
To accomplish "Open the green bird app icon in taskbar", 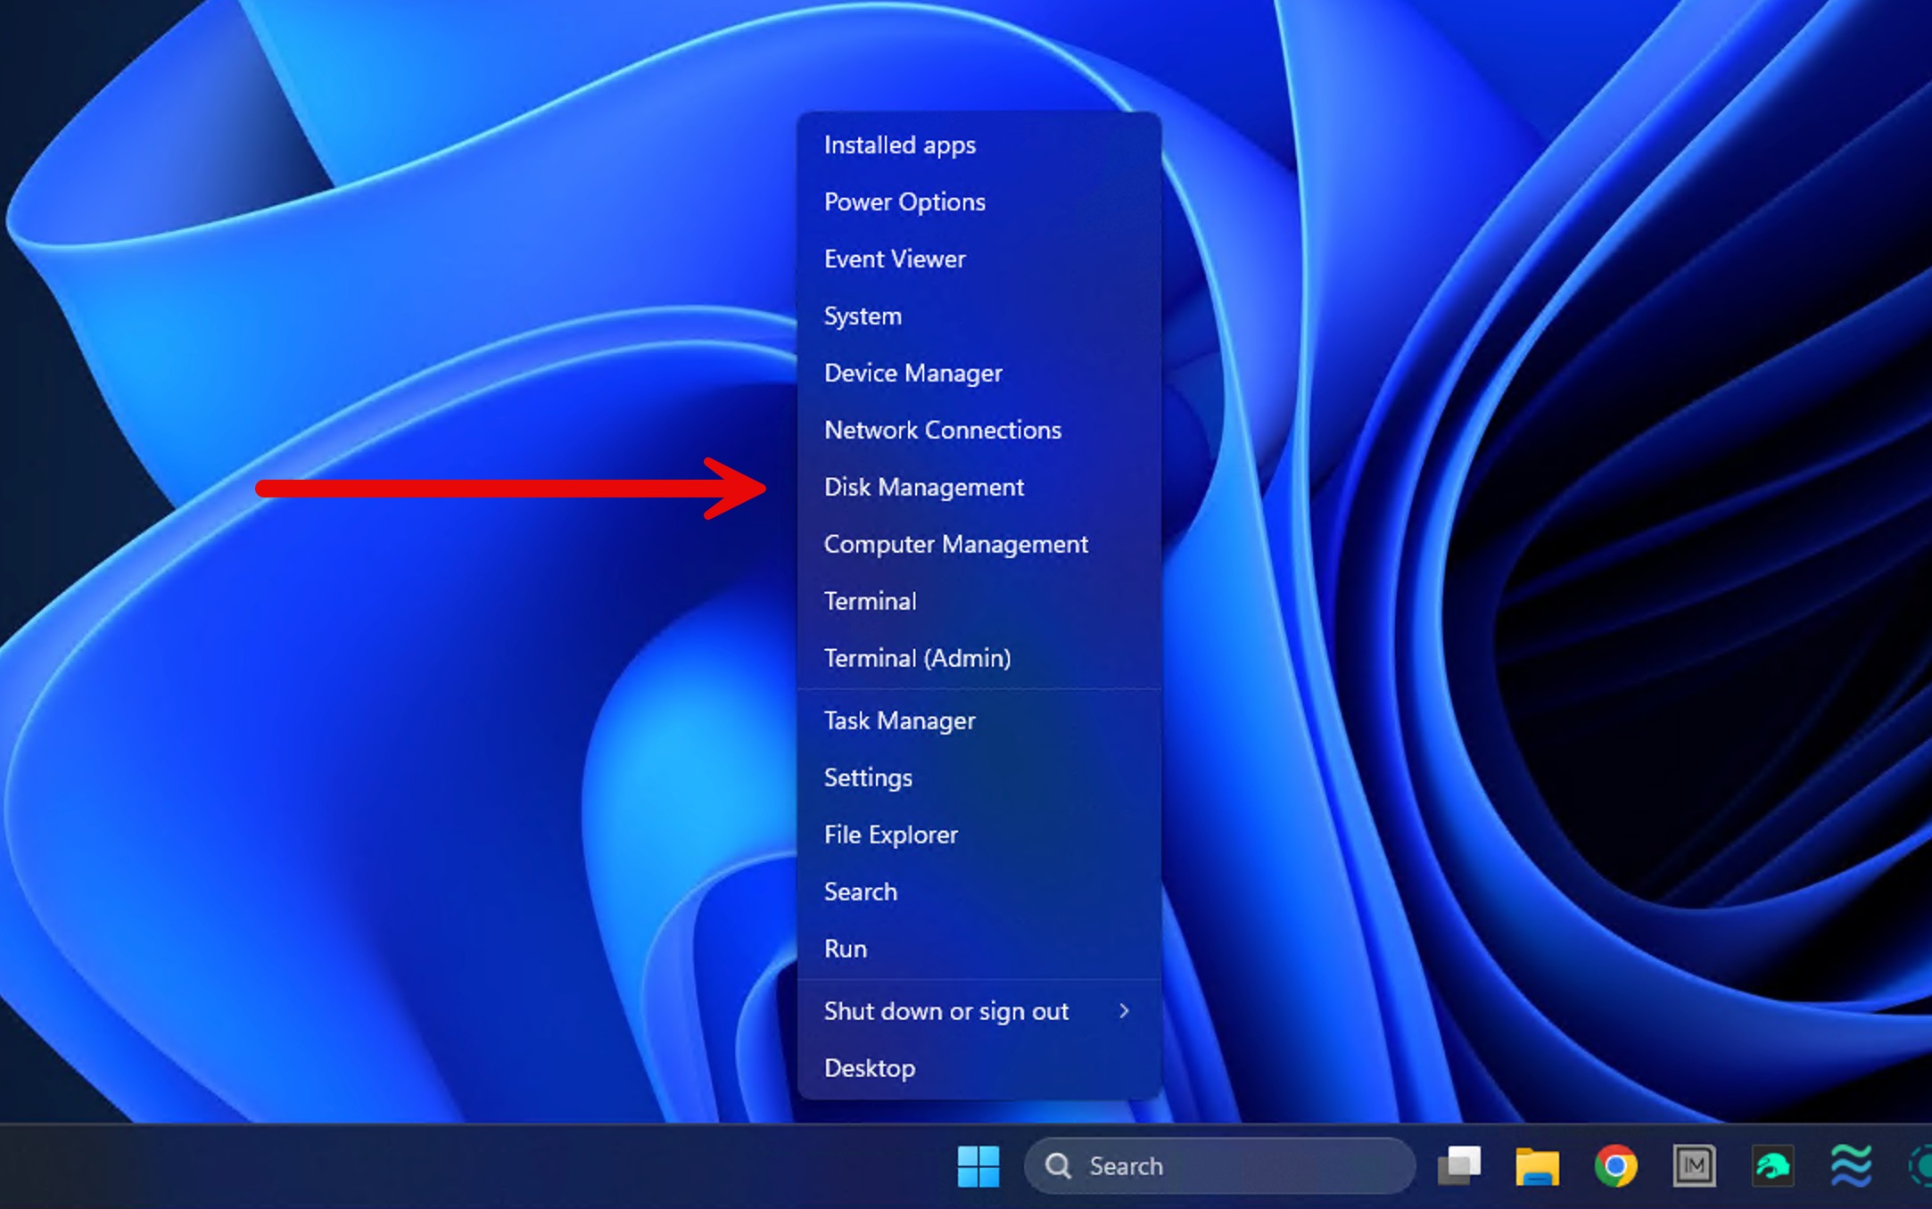I will pyautogui.click(x=1772, y=1166).
